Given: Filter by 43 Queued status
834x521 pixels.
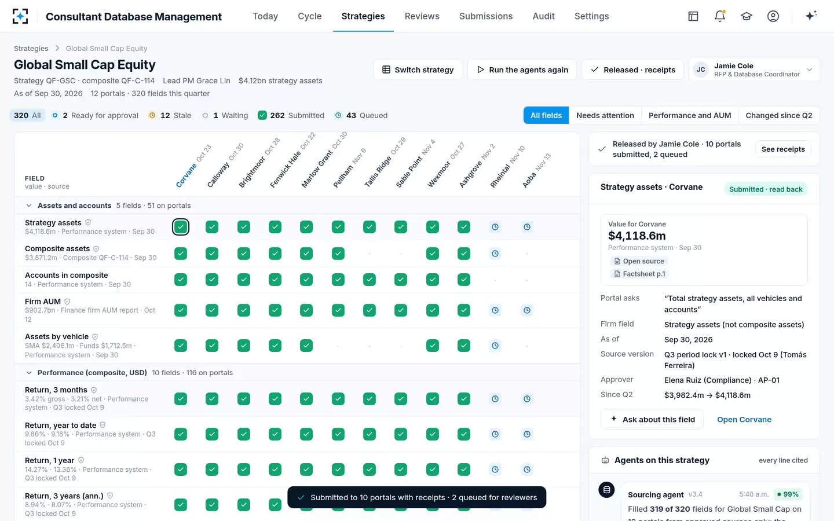Looking at the screenshot, I should [x=361, y=115].
